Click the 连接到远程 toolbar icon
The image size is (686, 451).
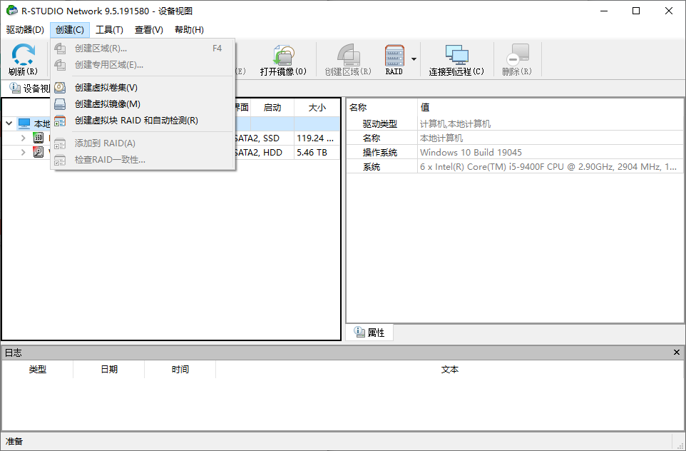456,56
